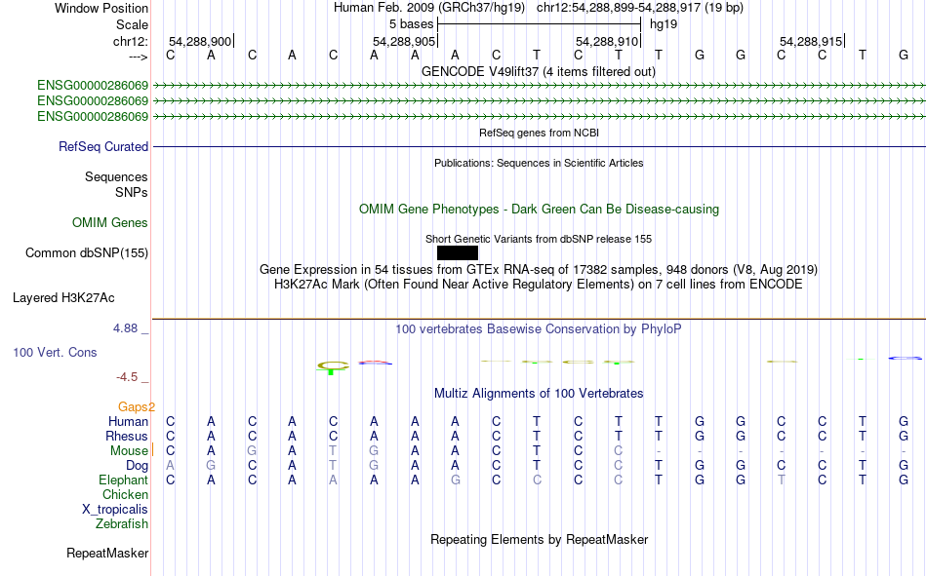The image size is (927, 576).
Task: Click the H3K27Ac Mark ENCODE title
Action: tap(539, 285)
